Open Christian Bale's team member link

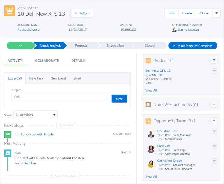[x=168, y=131]
